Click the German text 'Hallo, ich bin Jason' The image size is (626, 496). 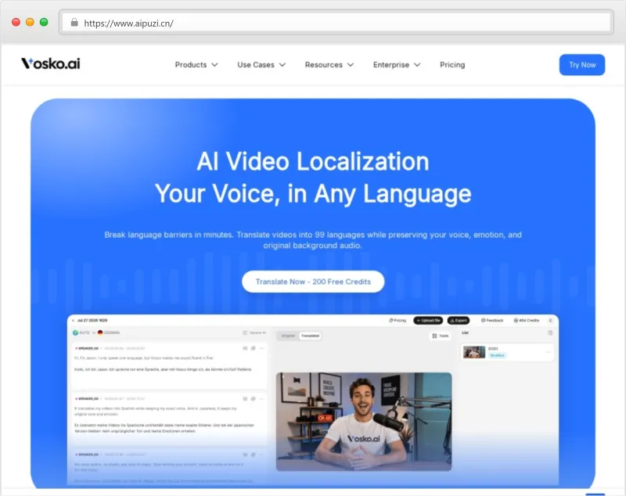click(164, 369)
